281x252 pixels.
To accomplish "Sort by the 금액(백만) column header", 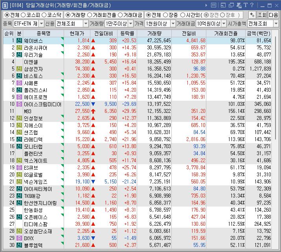I will tap(259, 33).
